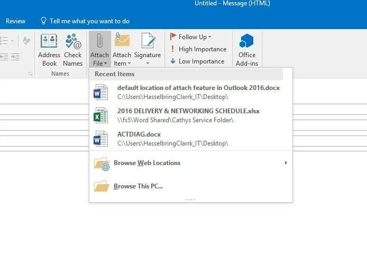Collapse the Attach File dropdown arrow

(105, 63)
